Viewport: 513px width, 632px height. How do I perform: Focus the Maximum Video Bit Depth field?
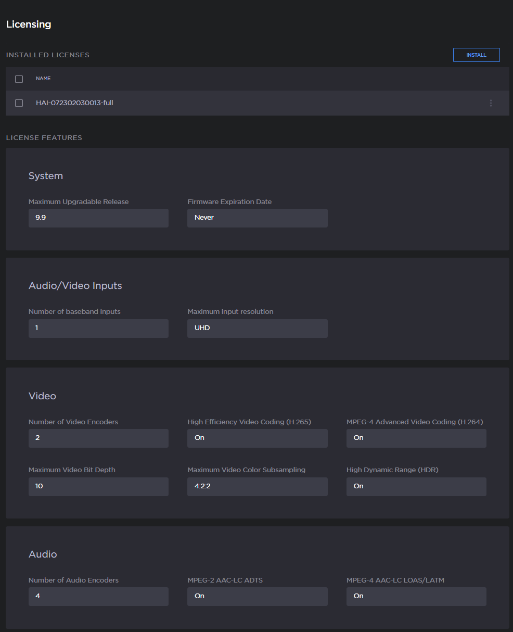98,487
